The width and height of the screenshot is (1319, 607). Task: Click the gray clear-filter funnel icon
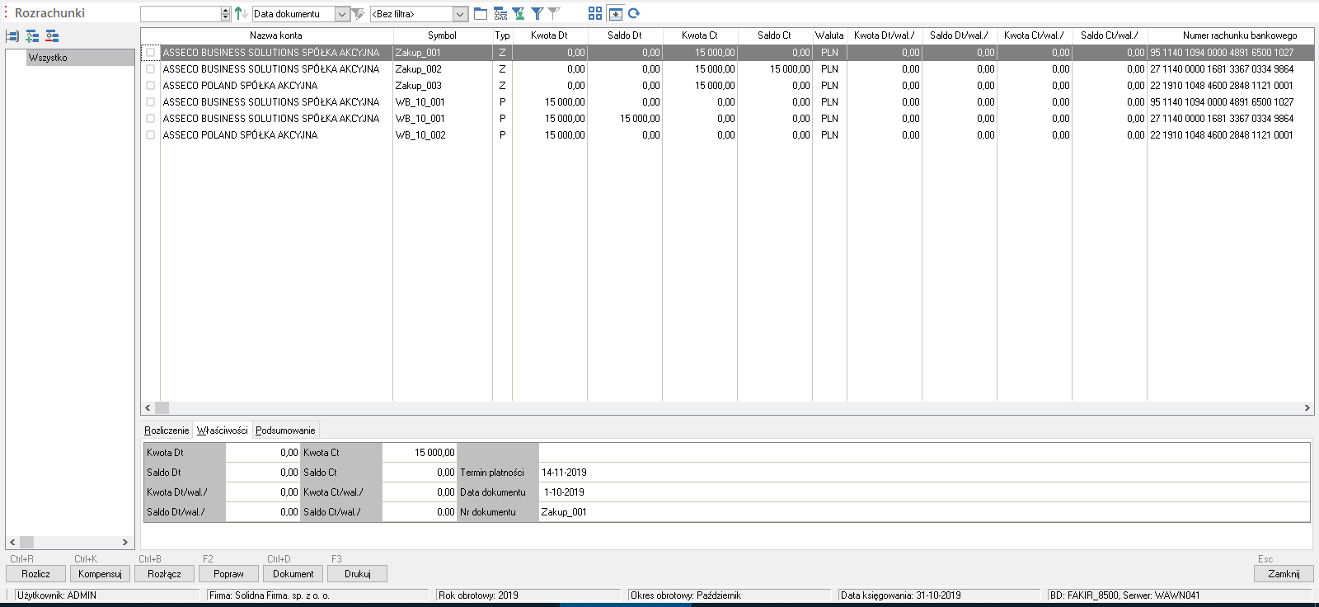point(554,13)
